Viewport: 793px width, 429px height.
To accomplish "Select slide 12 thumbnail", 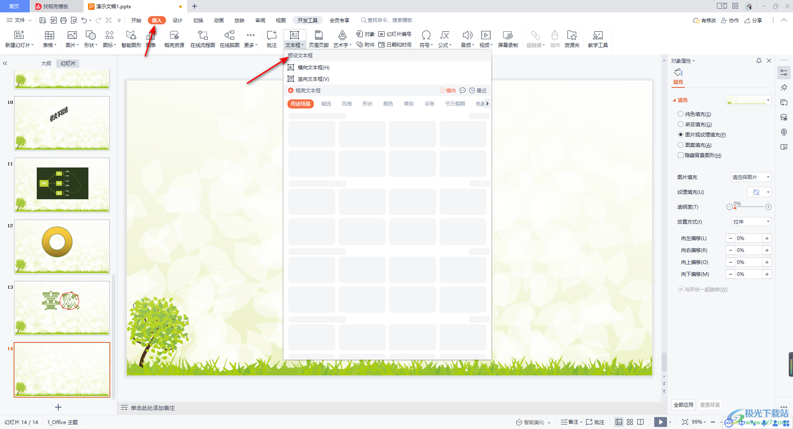I will tap(62, 247).
